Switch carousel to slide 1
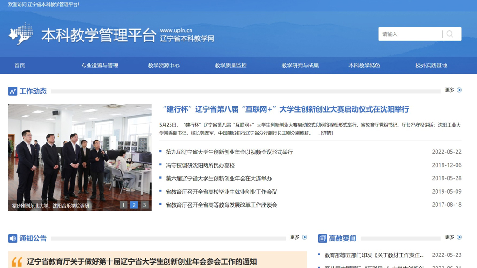Viewport: 477px width, 268px height. (x=123, y=205)
